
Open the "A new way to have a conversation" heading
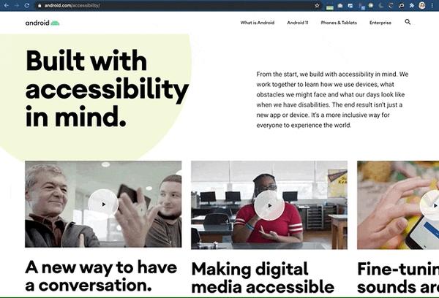[x=101, y=276]
